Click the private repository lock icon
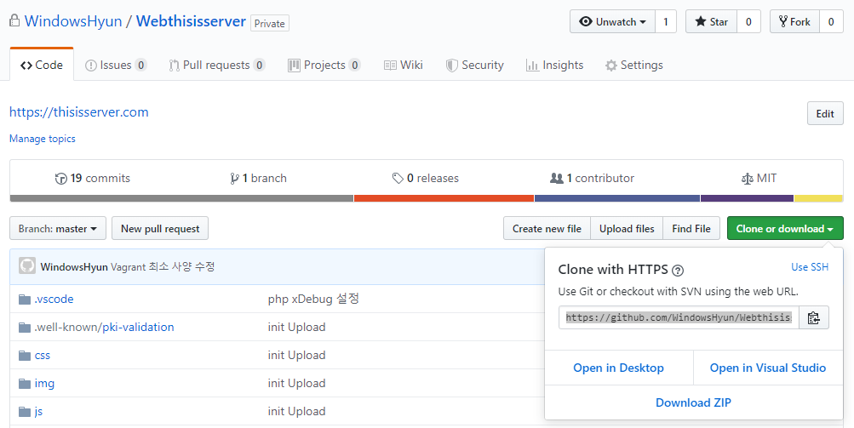This screenshot has height=428, width=854. [x=14, y=20]
